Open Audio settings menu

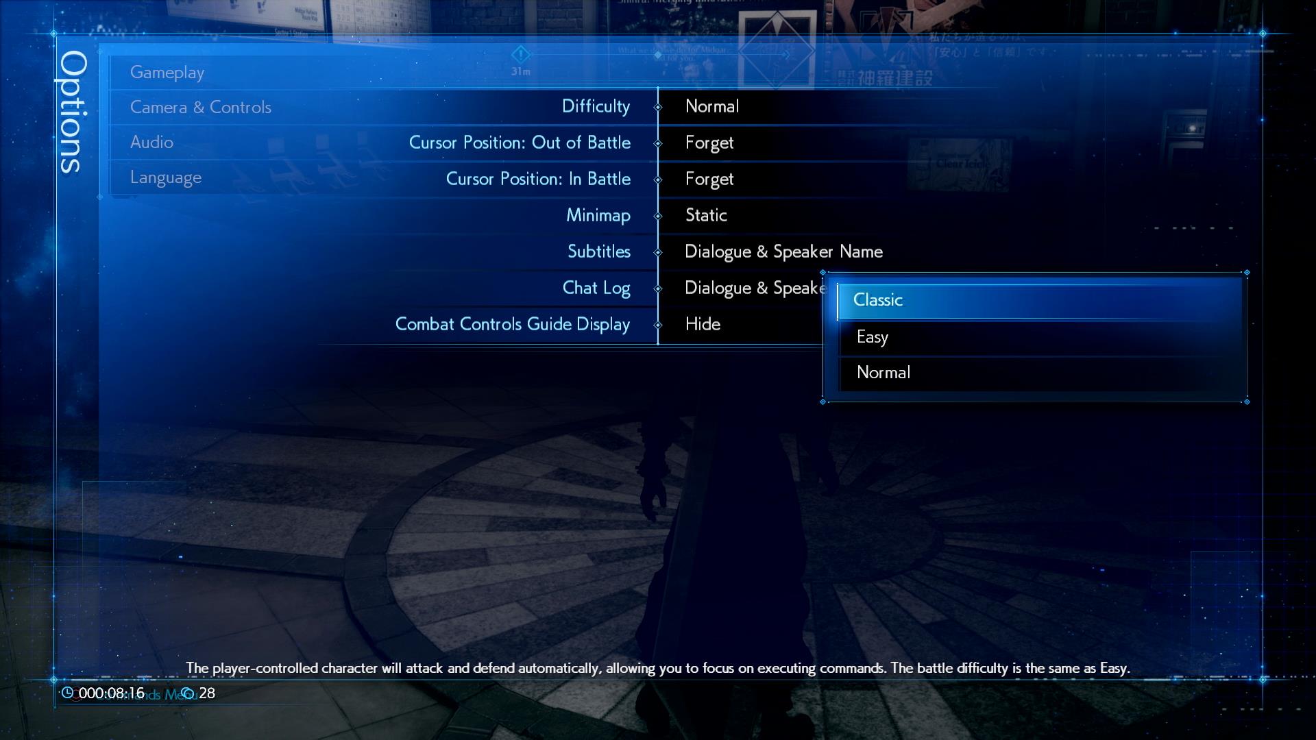pyautogui.click(x=151, y=142)
